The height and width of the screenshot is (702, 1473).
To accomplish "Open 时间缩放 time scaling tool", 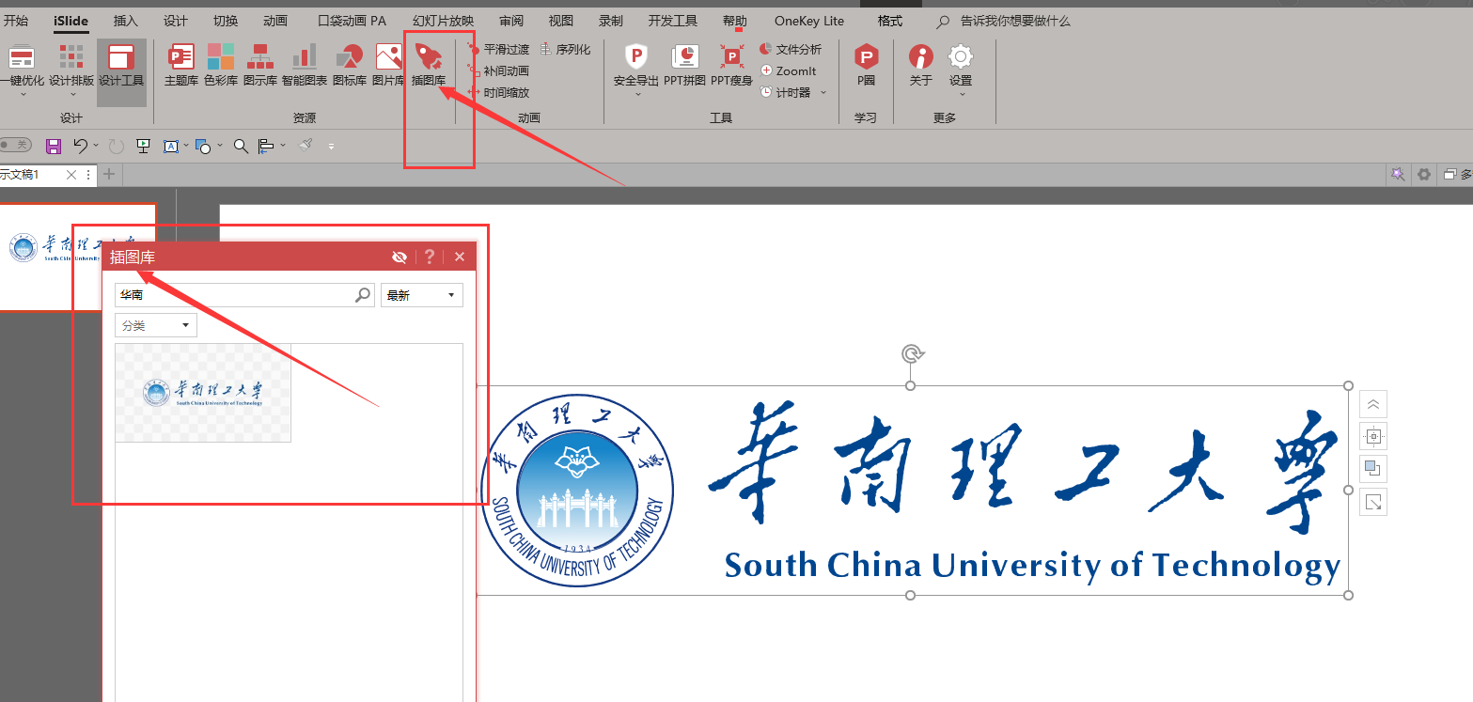I will (x=498, y=92).
